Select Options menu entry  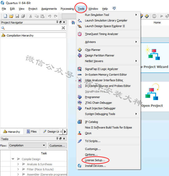point(108,155)
